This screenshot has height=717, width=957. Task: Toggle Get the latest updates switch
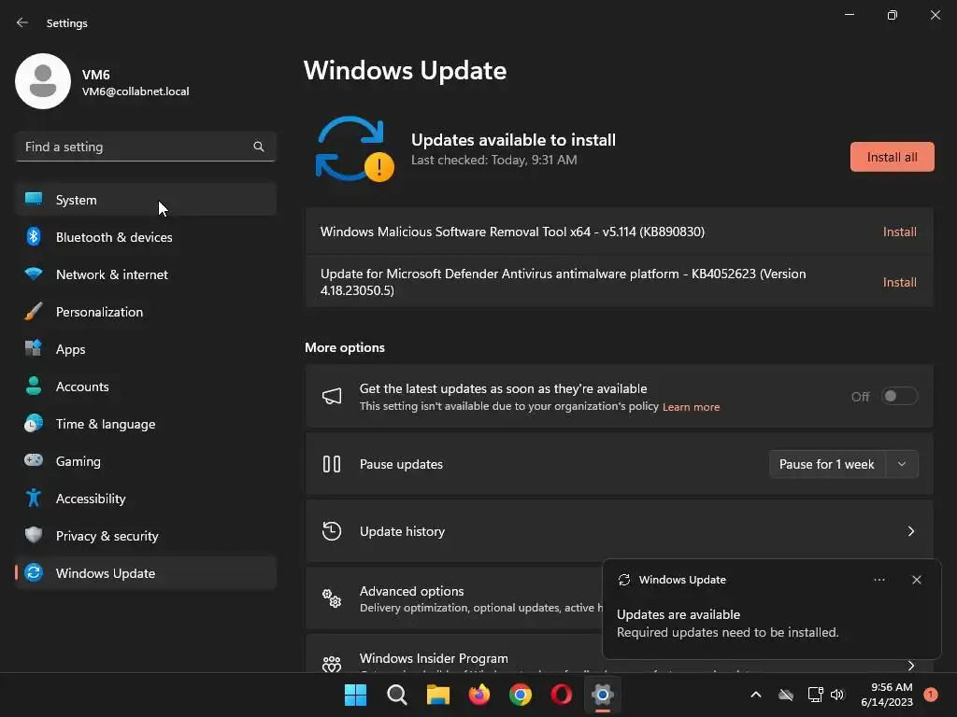coord(899,396)
